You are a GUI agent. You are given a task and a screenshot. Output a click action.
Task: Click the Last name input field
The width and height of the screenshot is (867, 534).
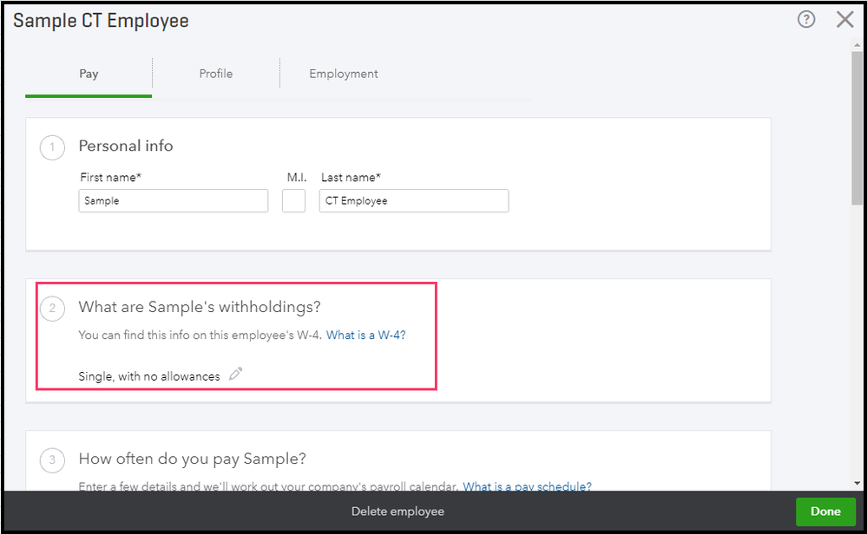click(x=414, y=201)
